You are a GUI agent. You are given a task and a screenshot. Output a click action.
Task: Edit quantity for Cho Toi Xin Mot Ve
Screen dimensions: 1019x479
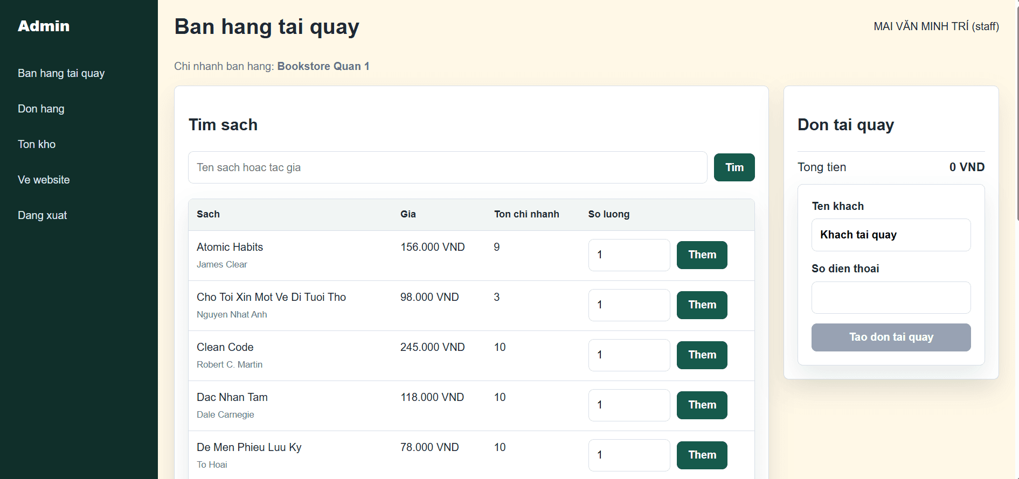tap(629, 305)
